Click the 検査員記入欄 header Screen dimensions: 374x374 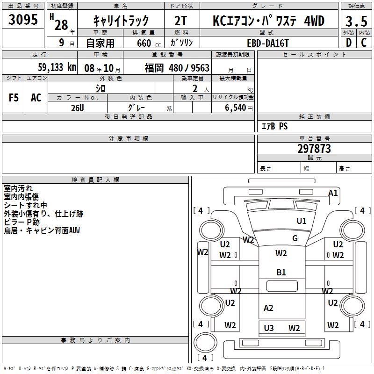click(x=95, y=180)
